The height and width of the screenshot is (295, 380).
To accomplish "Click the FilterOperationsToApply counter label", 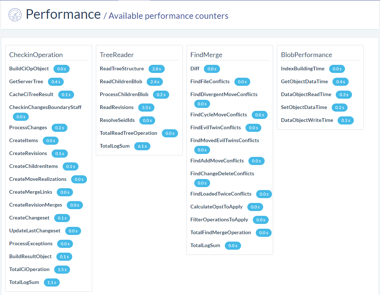I will (219, 220).
